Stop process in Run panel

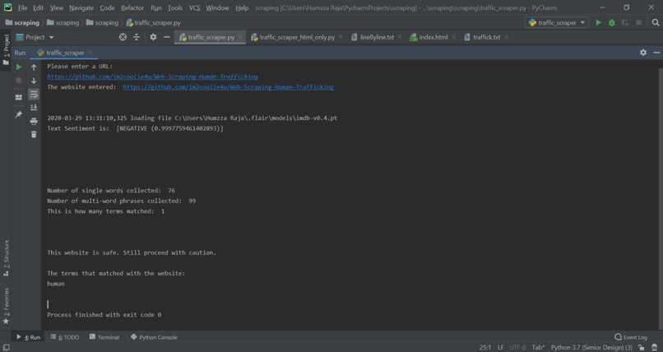19,81
